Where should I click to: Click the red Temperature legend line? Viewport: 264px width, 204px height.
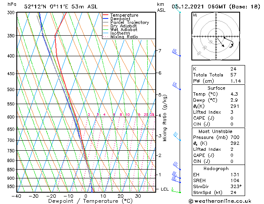[x=105, y=15]
